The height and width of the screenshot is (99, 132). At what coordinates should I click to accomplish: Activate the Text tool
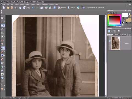[2, 74]
